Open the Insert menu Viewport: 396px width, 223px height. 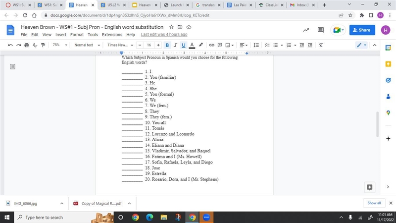(x=61, y=35)
